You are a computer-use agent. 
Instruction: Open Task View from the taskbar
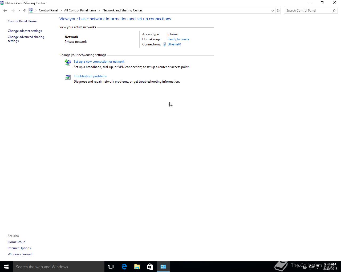(111, 267)
